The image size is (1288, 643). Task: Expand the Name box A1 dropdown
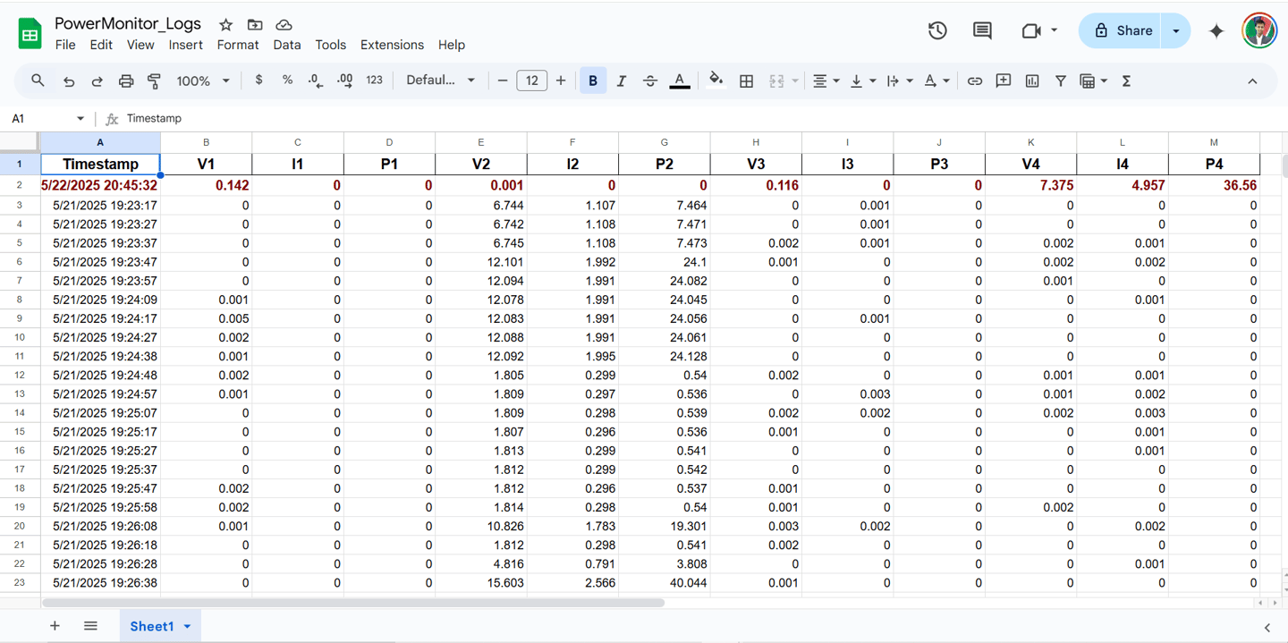80,118
